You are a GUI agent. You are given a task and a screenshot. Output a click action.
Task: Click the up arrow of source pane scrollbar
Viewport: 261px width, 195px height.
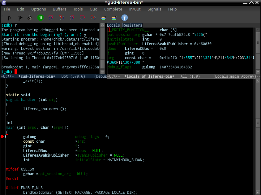pos(258,81)
